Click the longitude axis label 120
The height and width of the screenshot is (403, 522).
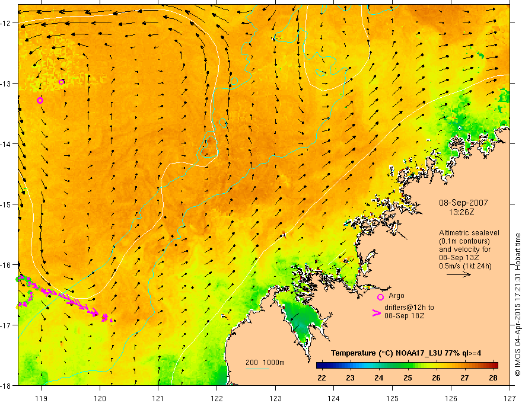point(100,398)
